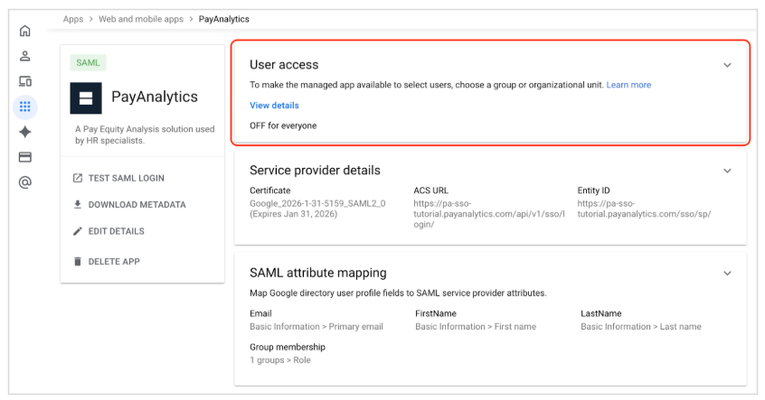Open the Learn more link
The width and height of the screenshot is (765, 400).
click(x=628, y=85)
